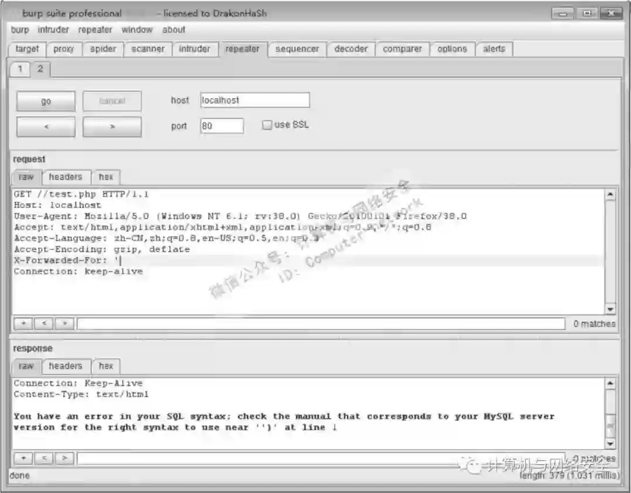
Task: Focus the response search input field
Action: click(321, 459)
